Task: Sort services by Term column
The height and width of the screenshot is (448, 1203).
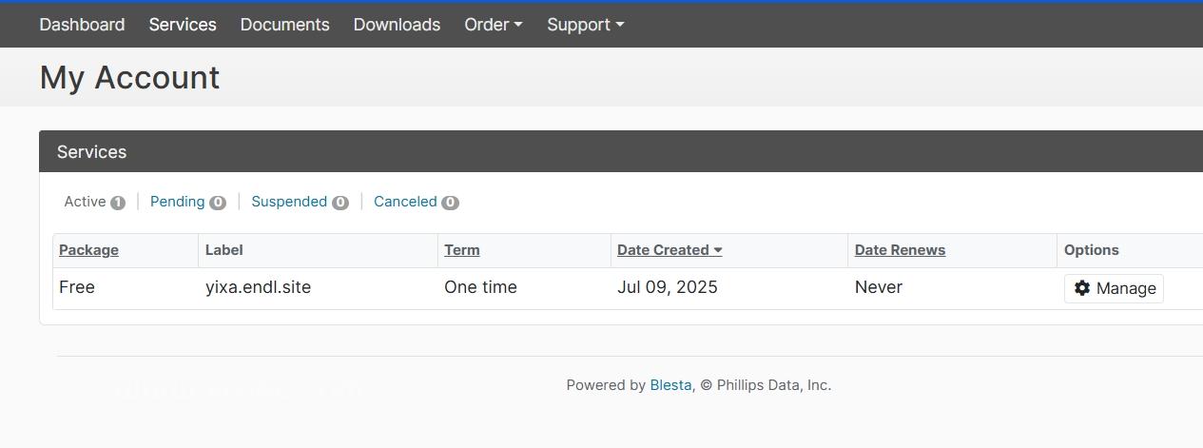Action: pyautogui.click(x=462, y=250)
